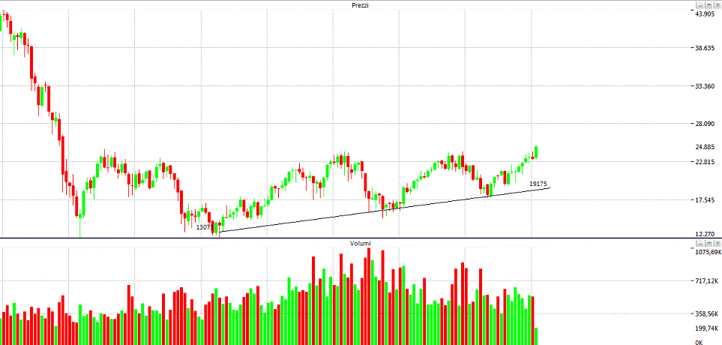This screenshot has height=345, width=722.
Task: Click the 43.905 price axis value
Action: (704, 14)
